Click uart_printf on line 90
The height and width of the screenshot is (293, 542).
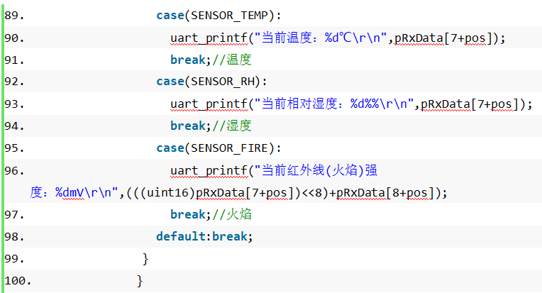[209, 38]
